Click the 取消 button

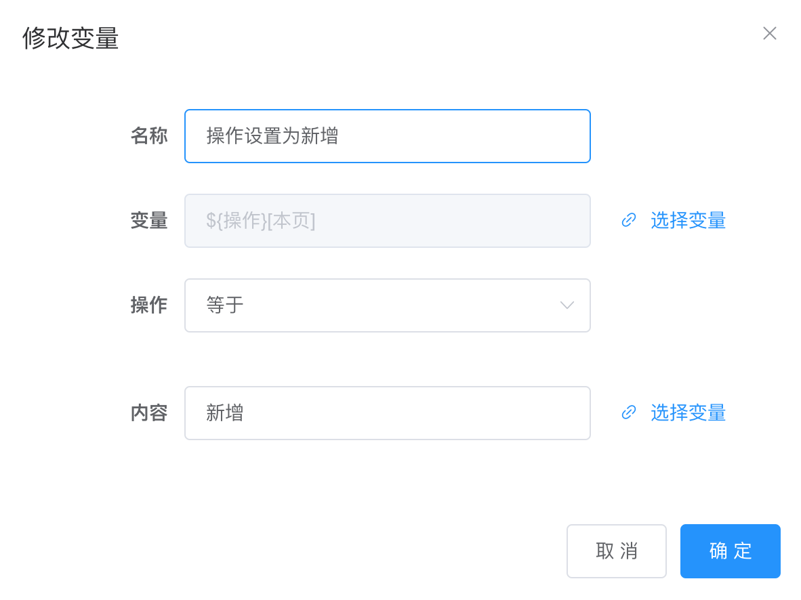click(617, 551)
